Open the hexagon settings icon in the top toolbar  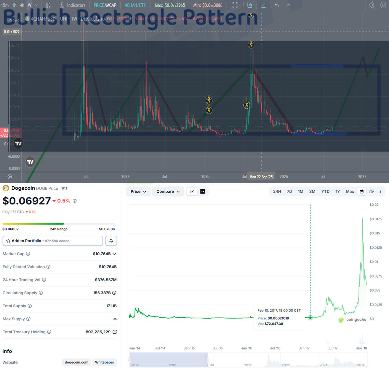point(383,5)
